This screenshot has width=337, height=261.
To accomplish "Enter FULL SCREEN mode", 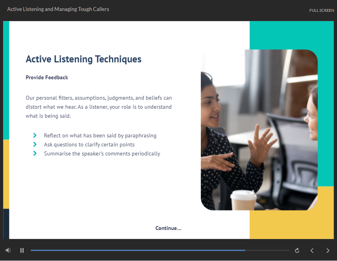I will [x=322, y=10].
